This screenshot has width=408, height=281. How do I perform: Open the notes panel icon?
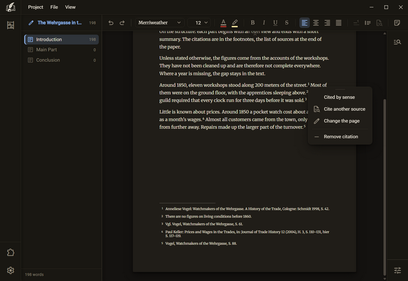pos(397,22)
